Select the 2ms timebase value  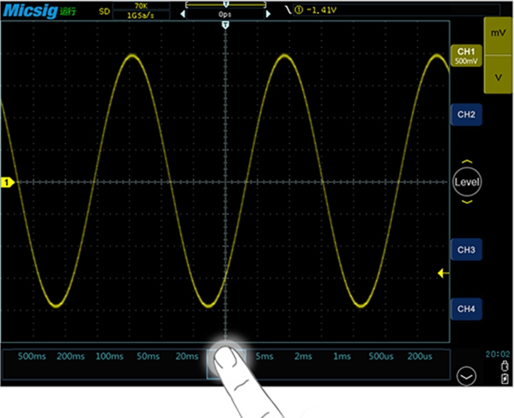pyautogui.click(x=303, y=356)
